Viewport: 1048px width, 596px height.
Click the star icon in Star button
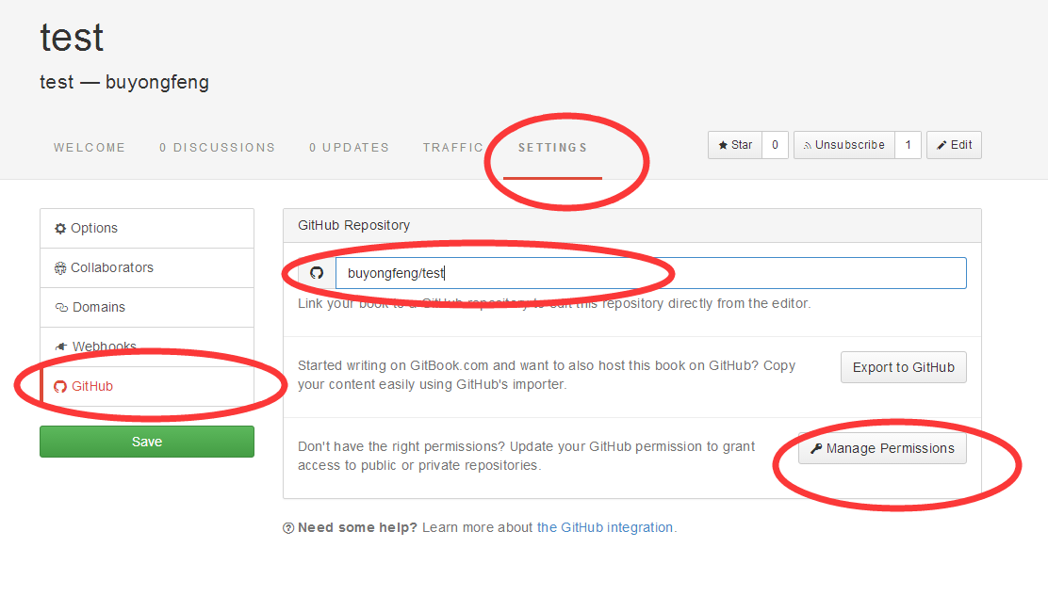[x=723, y=145]
